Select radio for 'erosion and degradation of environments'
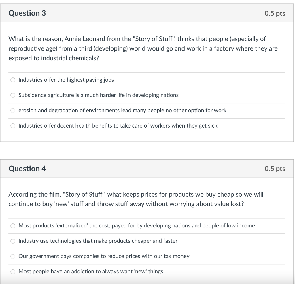Screen dimensions: 295x284 pyautogui.click(x=13, y=111)
